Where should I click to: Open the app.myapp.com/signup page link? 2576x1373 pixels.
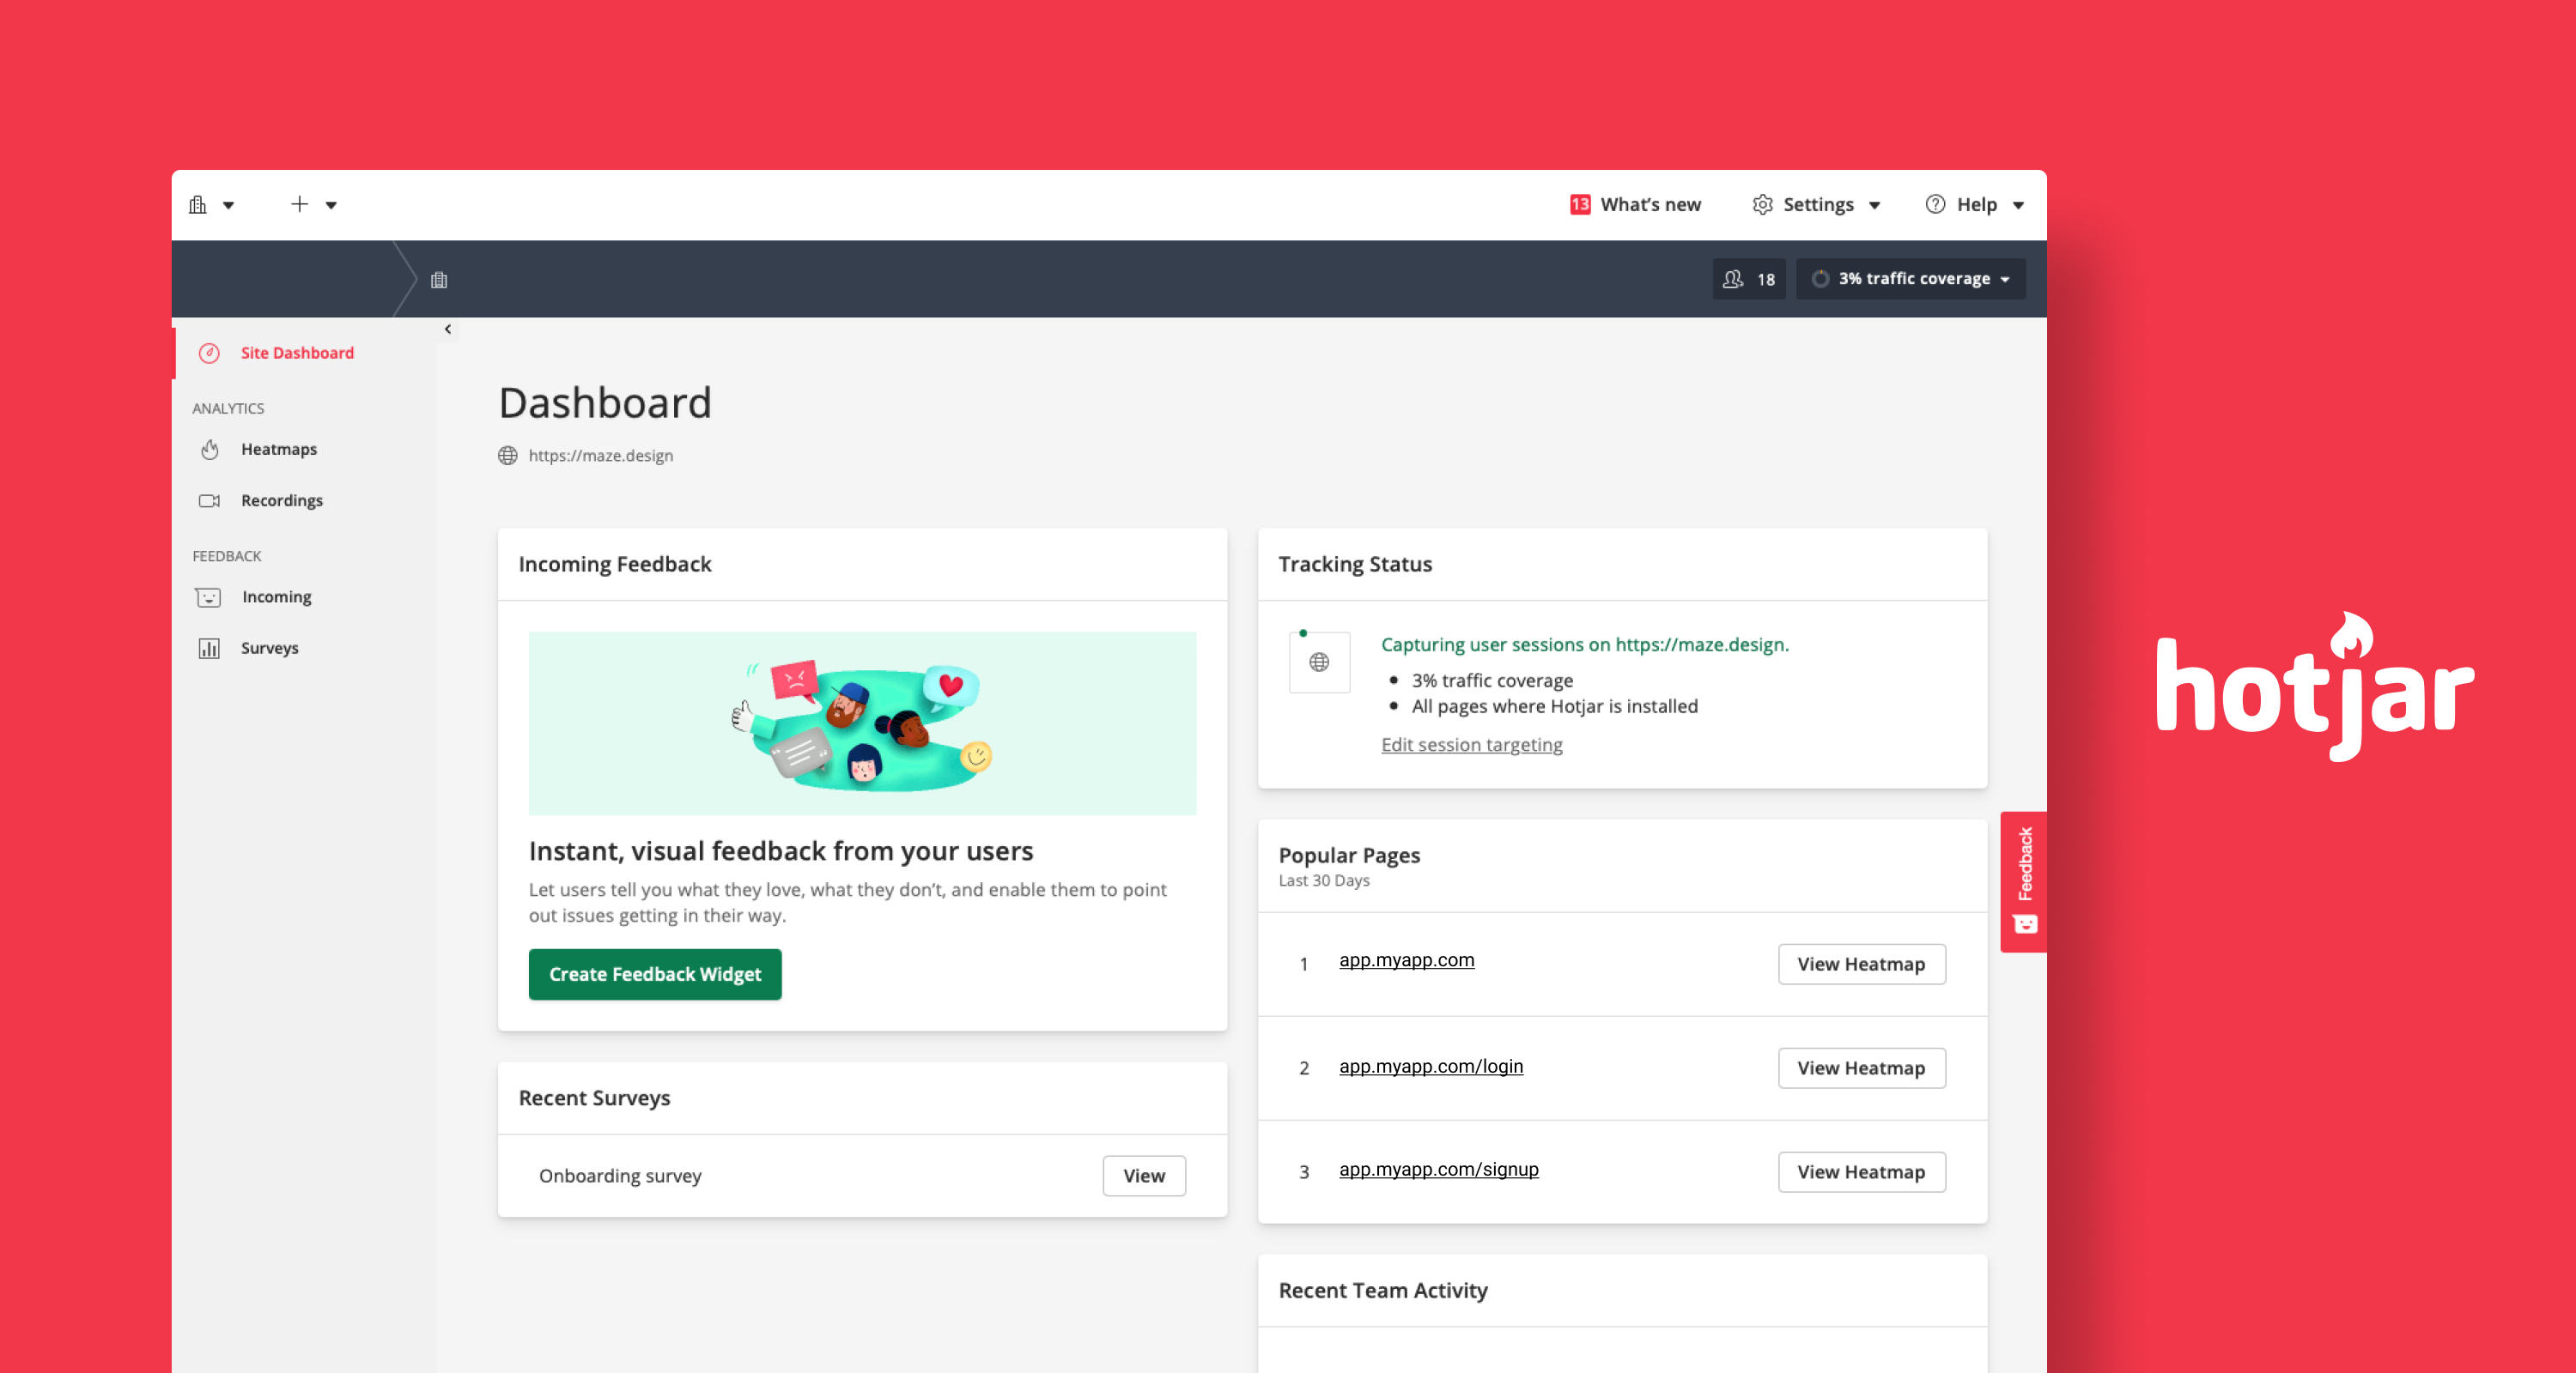point(1438,1169)
